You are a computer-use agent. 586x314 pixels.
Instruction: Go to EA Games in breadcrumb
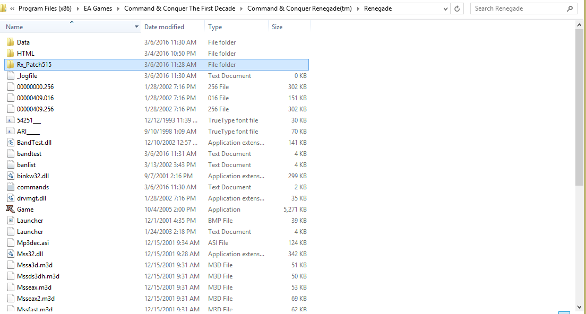click(98, 8)
